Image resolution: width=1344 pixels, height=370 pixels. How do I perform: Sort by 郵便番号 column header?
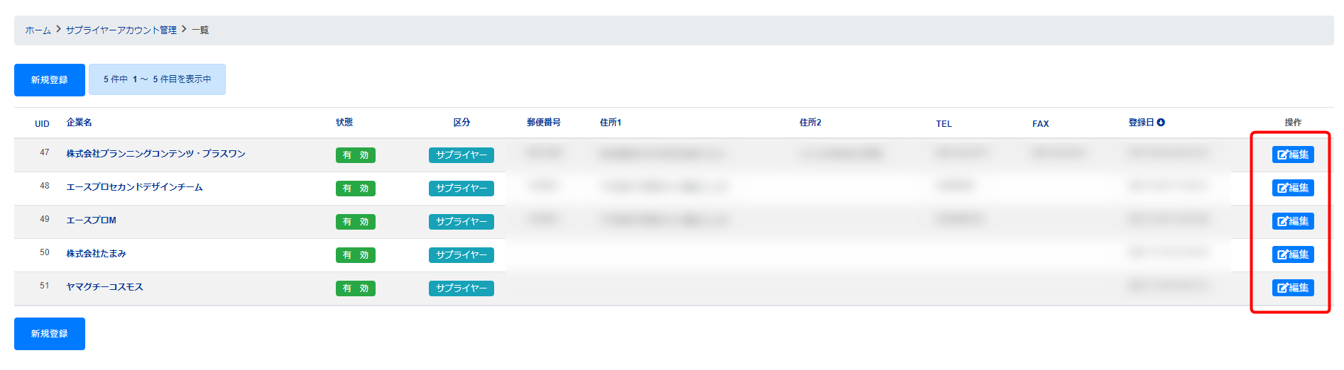pos(543,123)
